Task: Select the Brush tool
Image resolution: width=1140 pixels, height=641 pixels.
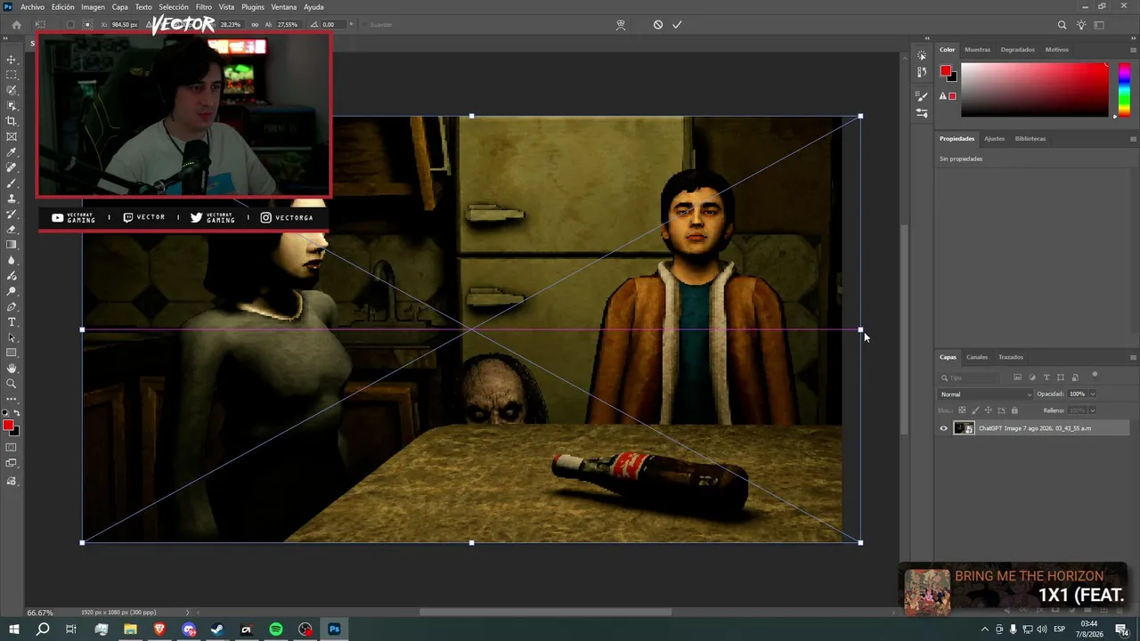Action: coord(12,183)
